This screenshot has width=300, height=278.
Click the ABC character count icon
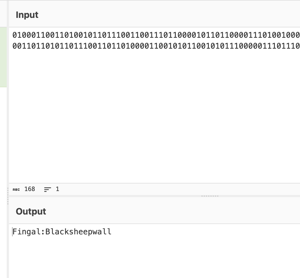tap(16, 189)
